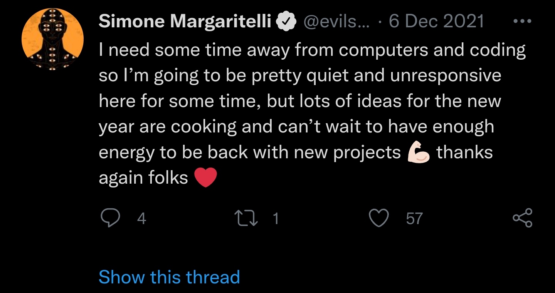
Task: Open the @evils... handle link
Action: (337, 22)
